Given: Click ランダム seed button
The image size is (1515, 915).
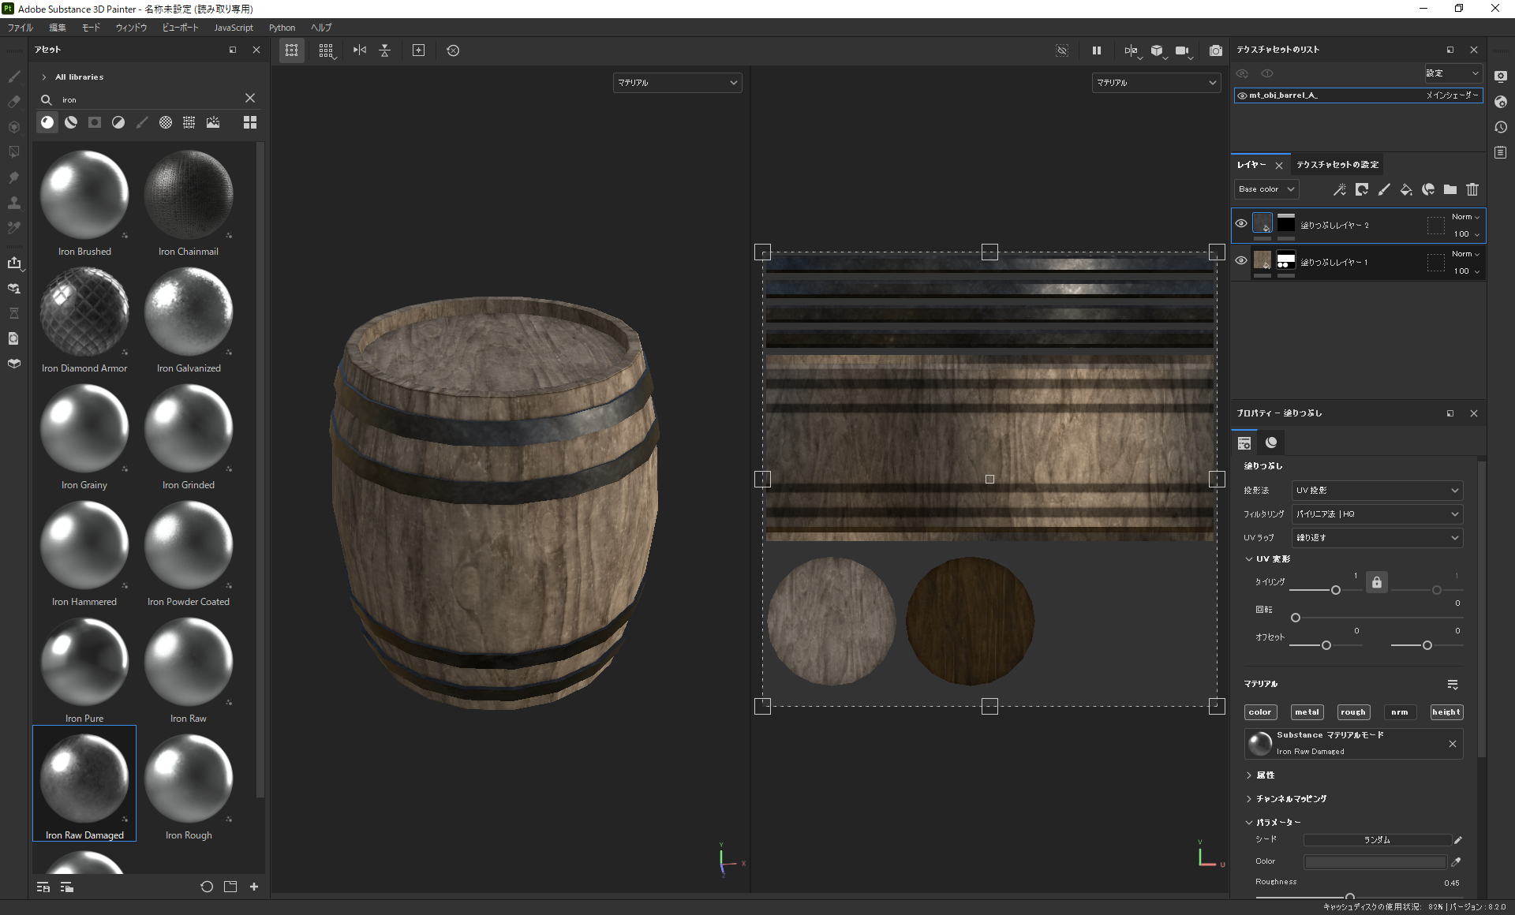Looking at the screenshot, I should click(1377, 840).
